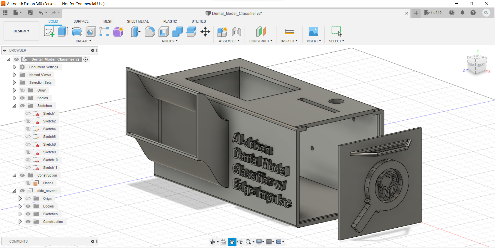Select the Measure tool

pyautogui.click(x=290, y=32)
